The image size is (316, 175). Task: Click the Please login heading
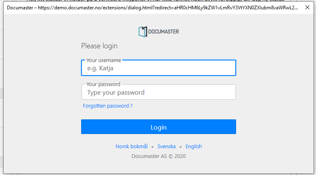(x=99, y=46)
